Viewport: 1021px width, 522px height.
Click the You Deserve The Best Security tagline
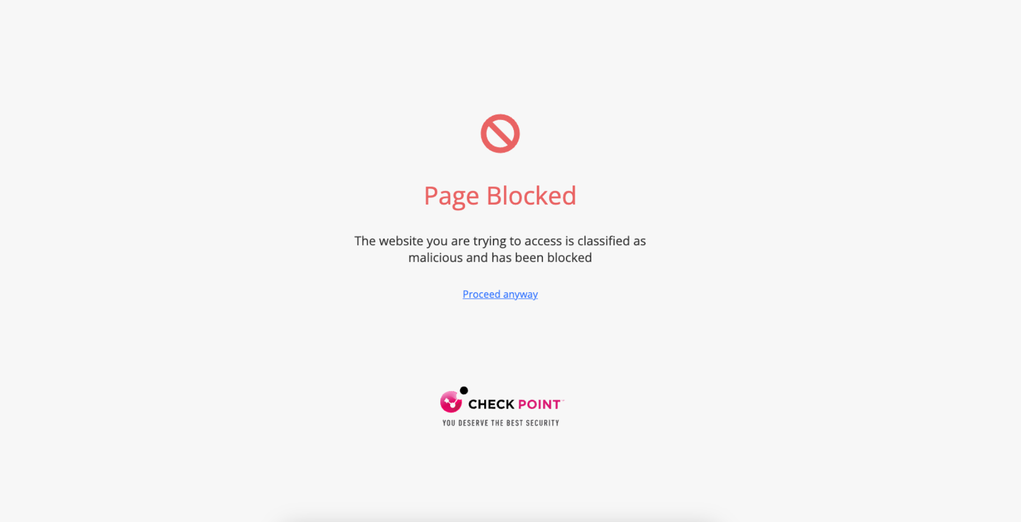(501, 423)
